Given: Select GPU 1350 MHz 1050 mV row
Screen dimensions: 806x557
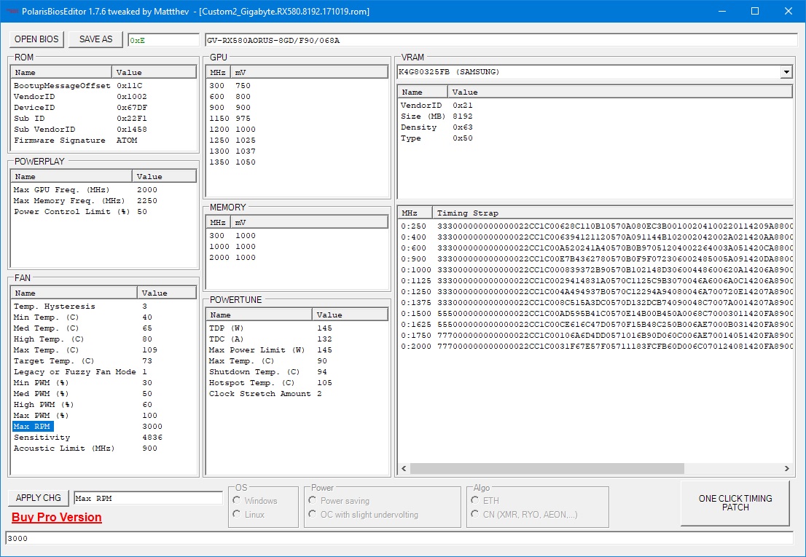Looking at the screenshot, I should (x=297, y=162).
